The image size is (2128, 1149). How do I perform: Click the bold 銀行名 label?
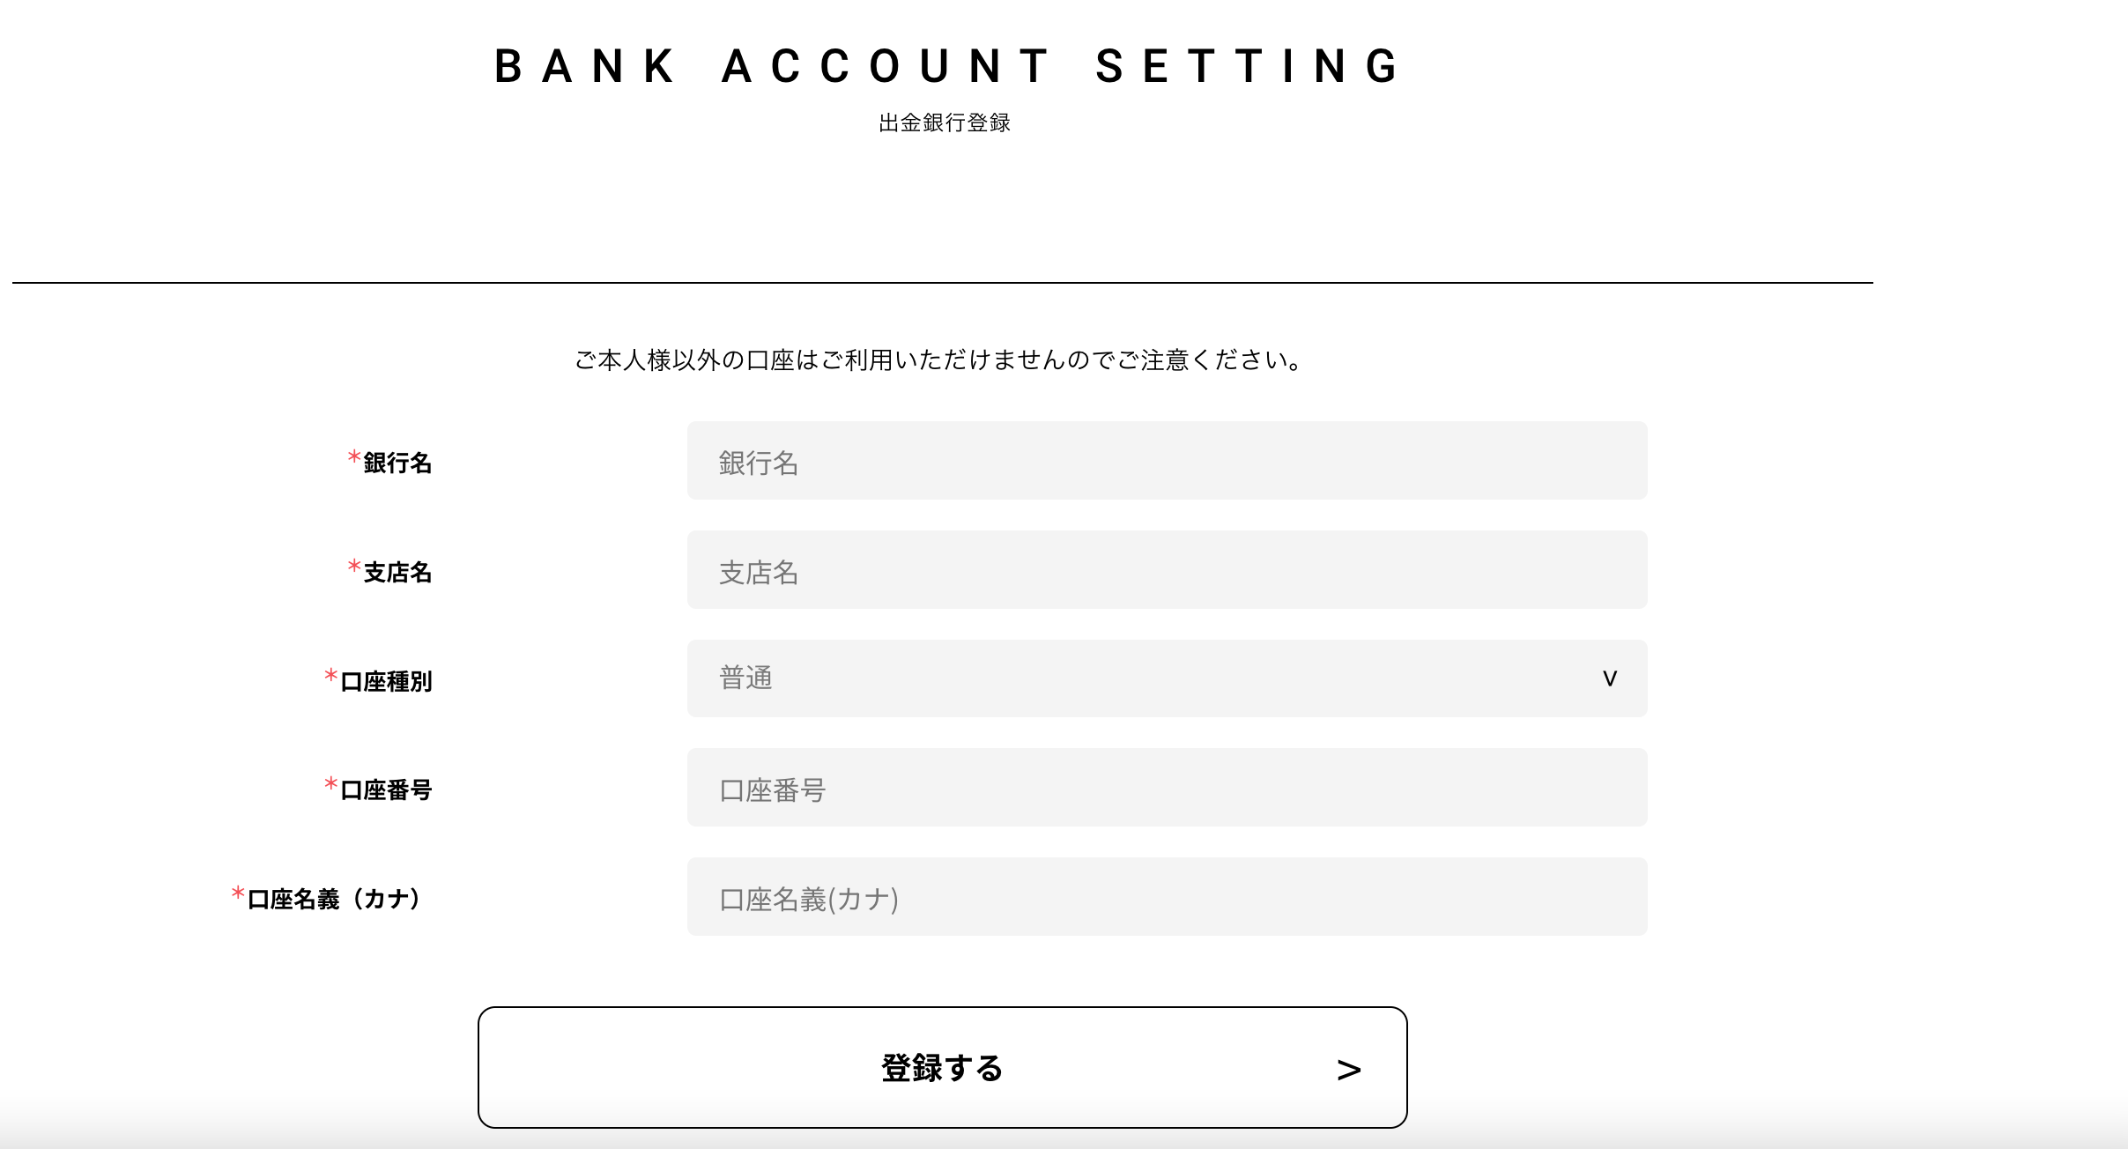tap(397, 463)
